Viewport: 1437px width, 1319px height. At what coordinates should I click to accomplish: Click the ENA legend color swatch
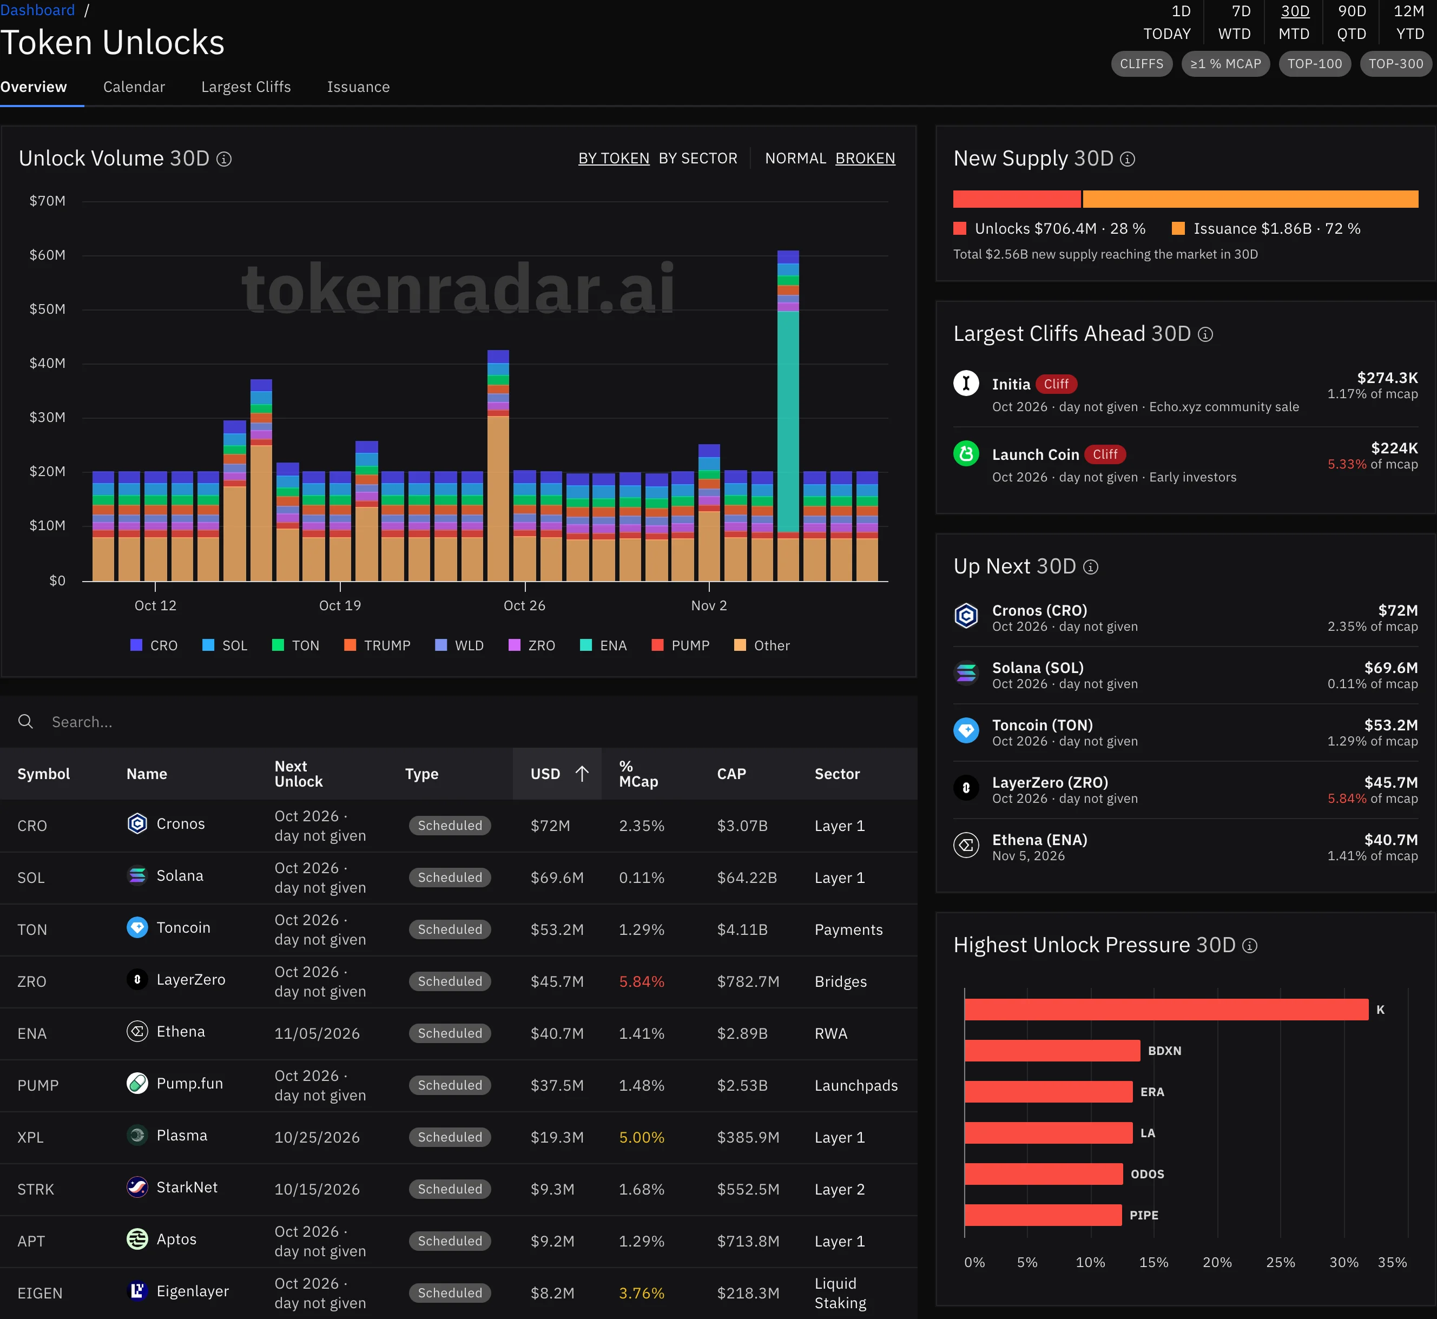586,645
